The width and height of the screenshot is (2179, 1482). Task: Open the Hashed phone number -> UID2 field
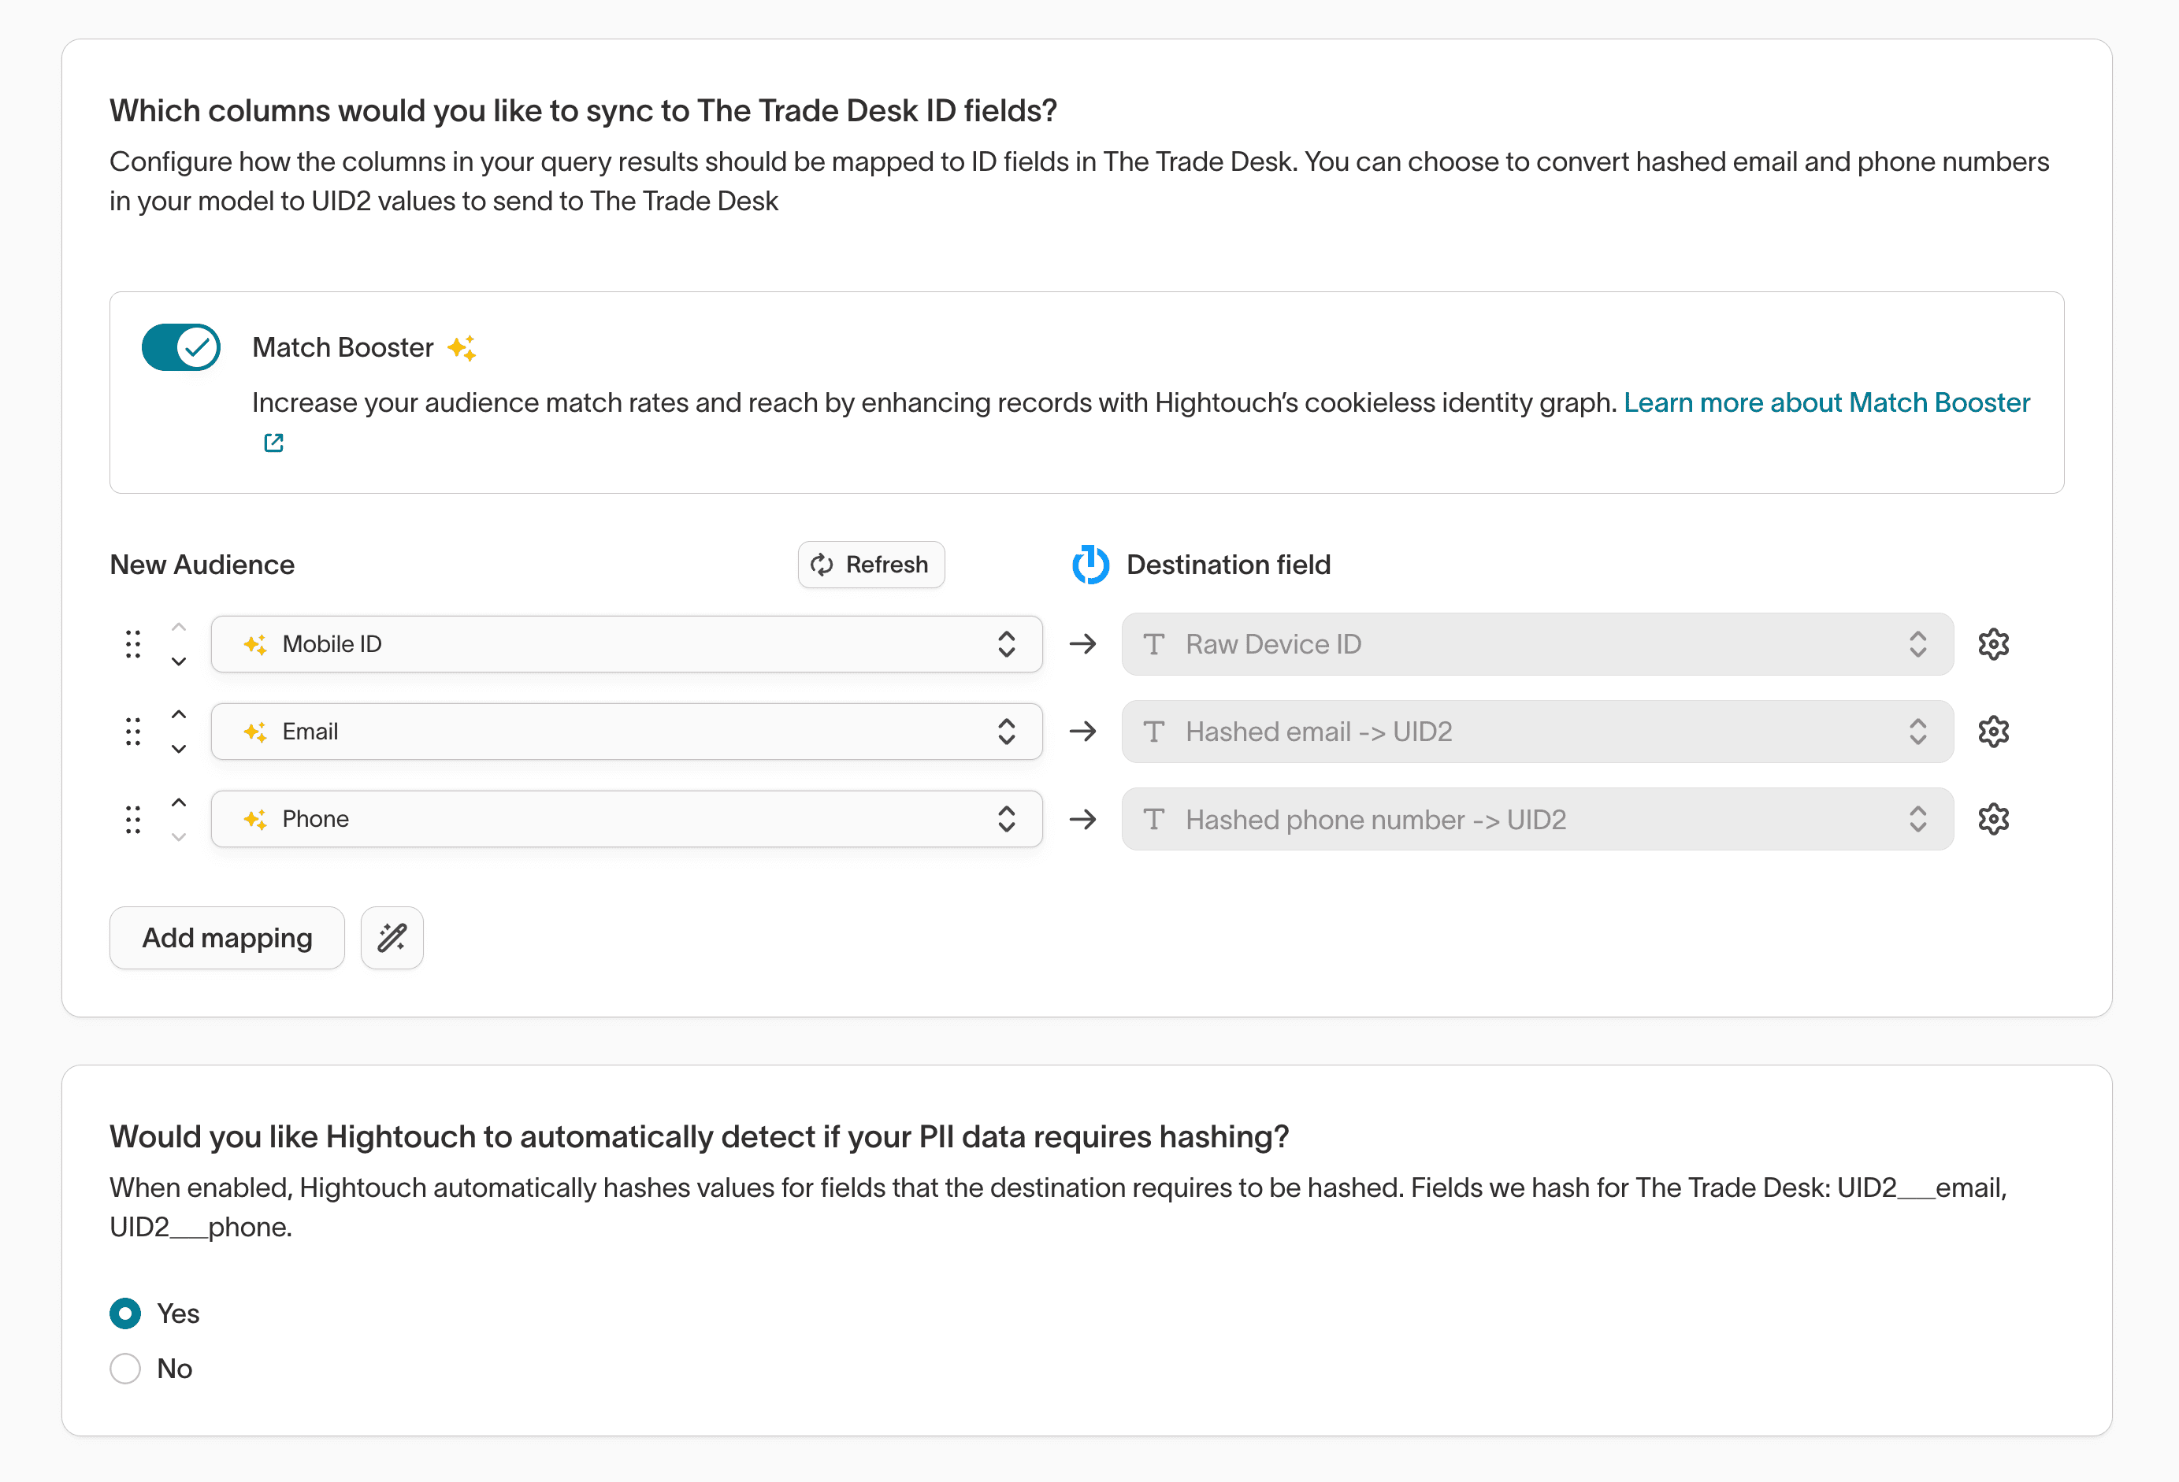(x=1538, y=818)
